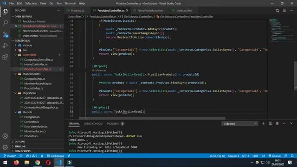Switch to NovoProduto.cshtml editor tab
Viewport: 297px width, 167px height.
(x=150, y=10)
